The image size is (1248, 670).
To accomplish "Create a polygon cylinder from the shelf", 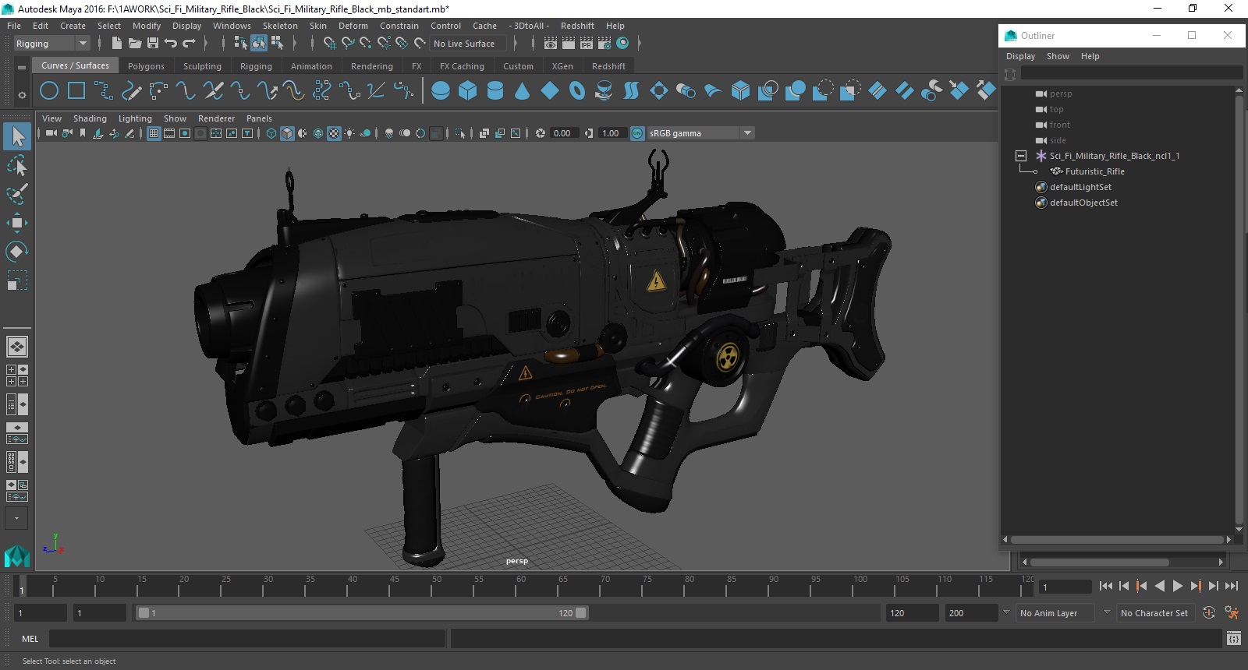I will pyautogui.click(x=495, y=91).
